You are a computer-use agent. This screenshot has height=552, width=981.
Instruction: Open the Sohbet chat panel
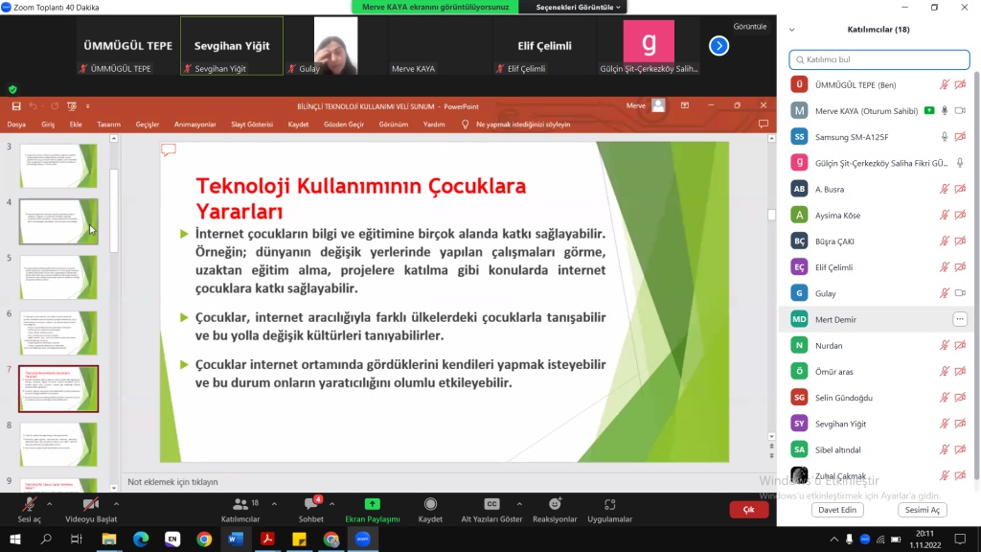311,505
